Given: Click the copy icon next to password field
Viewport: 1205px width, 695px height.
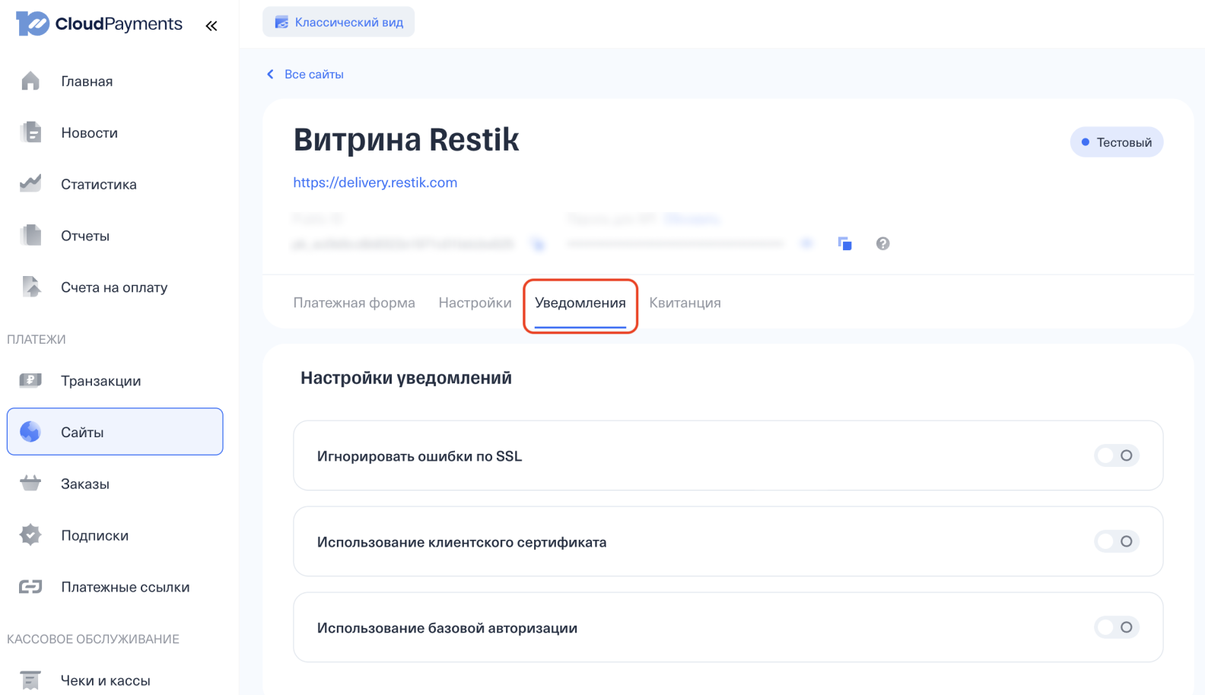Looking at the screenshot, I should click(x=844, y=243).
